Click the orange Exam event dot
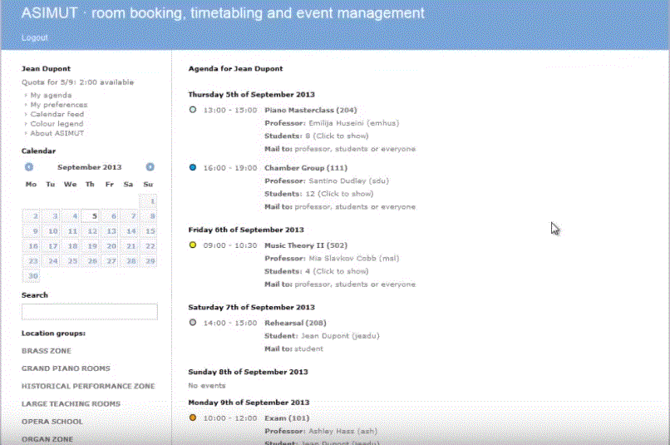Image resolution: width=670 pixels, height=445 pixels. pyautogui.click(x=193, y=418)
